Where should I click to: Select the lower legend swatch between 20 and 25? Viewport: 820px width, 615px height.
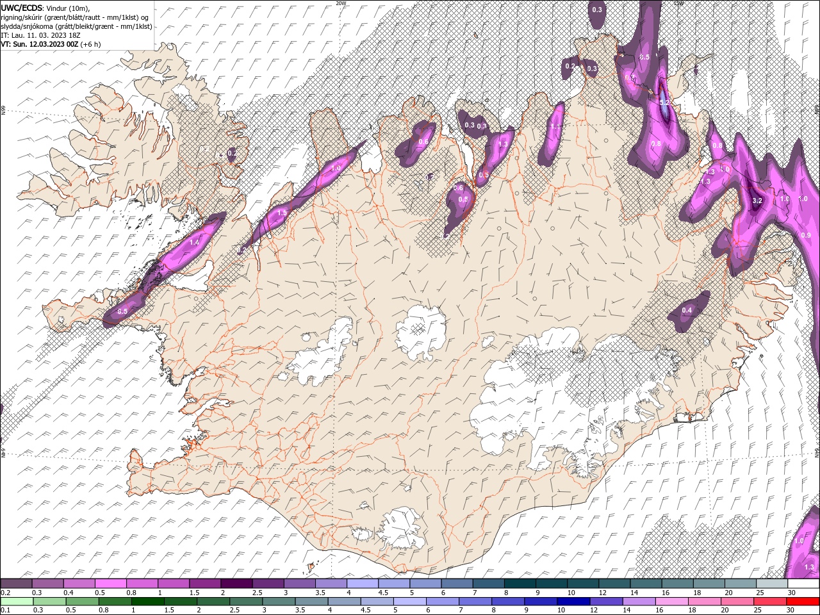pyautogui.click(x=737, y=602)
